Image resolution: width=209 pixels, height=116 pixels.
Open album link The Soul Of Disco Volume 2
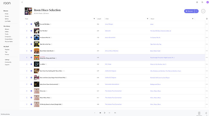161,31
